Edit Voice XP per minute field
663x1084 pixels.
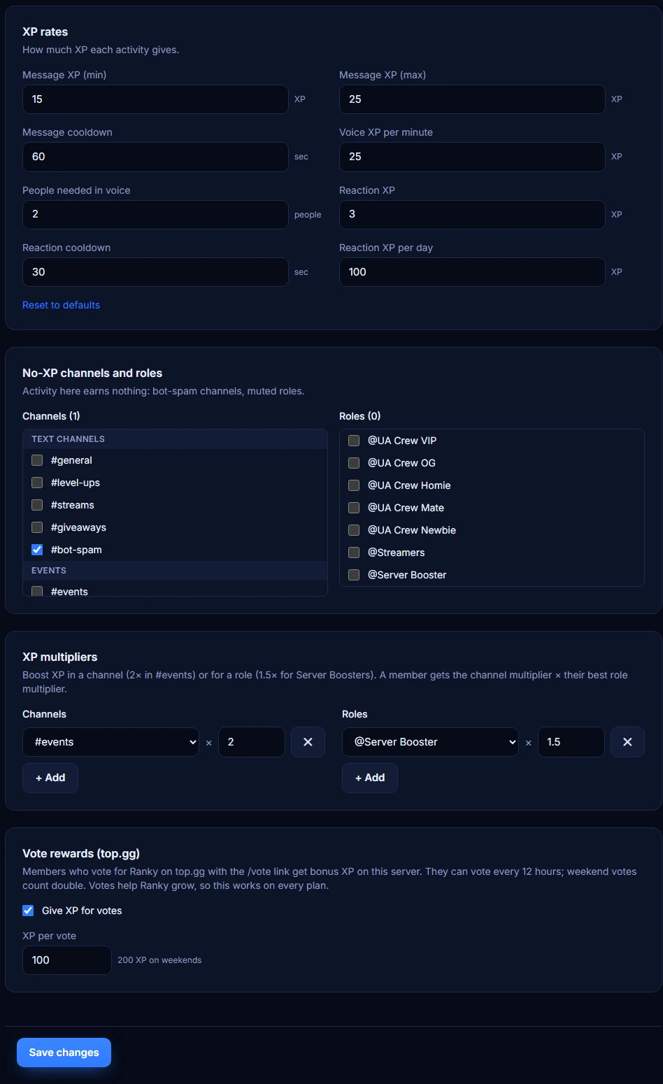coord(472,157)
